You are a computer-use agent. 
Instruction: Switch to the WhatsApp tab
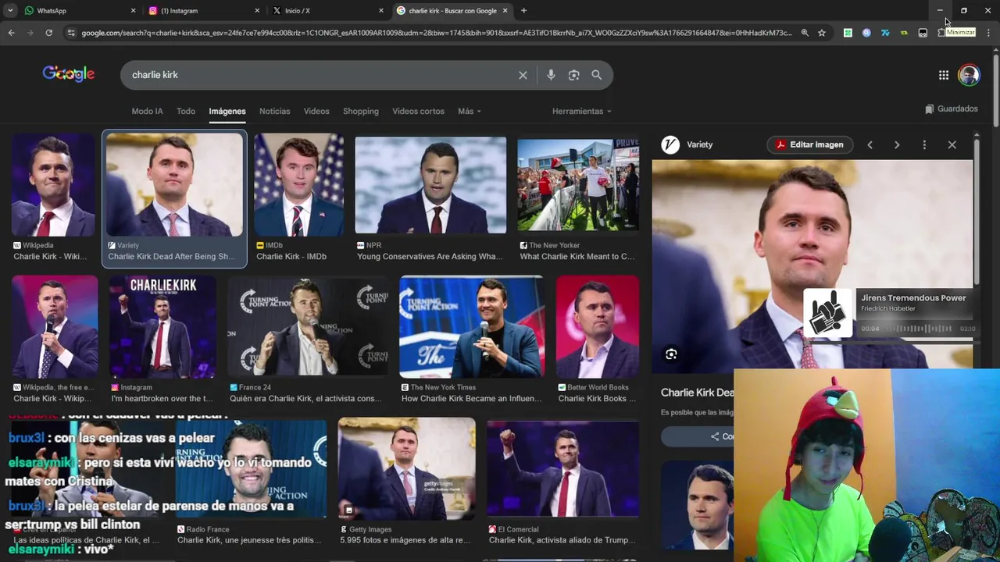80,11
